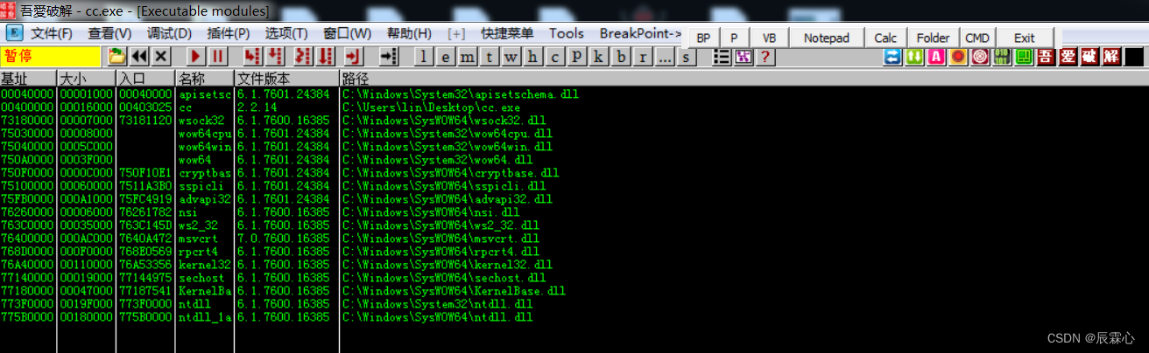Image resolution: width=1149 pixels, height=353 pixels.
Task: Open the 选项(T) menu
Action: coord(286,33)
